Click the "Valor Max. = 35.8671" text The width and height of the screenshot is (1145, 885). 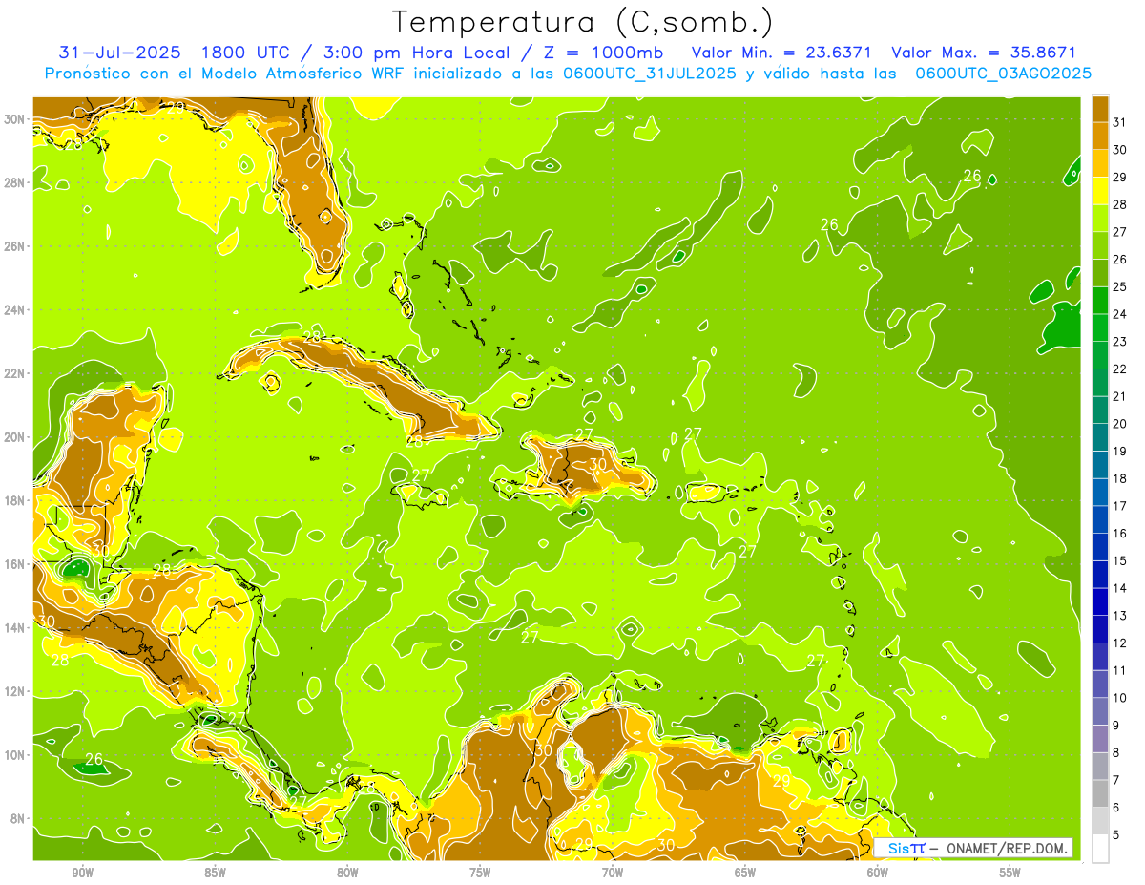click(x=983, y=53)
